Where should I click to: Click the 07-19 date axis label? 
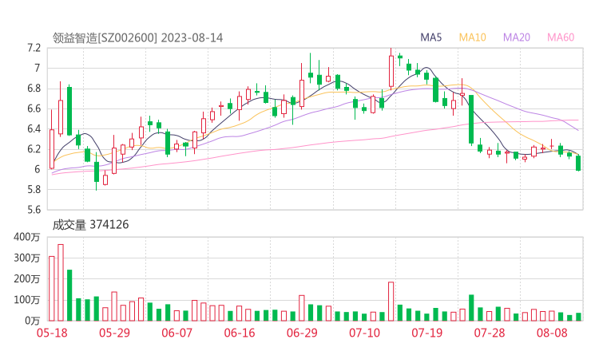coord(426,333)
